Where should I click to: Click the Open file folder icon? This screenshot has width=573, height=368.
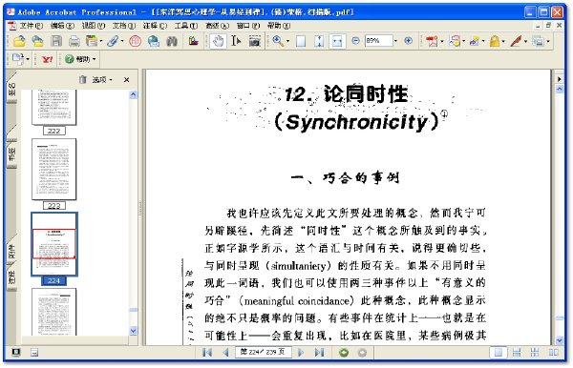pos(19,41)
